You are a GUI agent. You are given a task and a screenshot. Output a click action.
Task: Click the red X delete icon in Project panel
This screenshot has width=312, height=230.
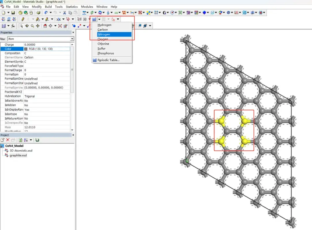pyautogui.click(x=8, y=140)
